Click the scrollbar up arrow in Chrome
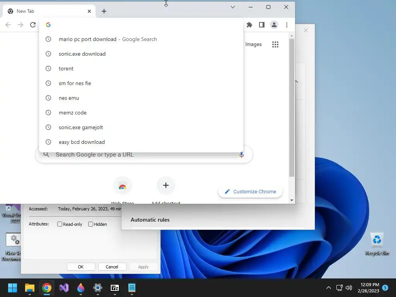The width and height of the screenshot is (396, 297). [292, 36]
